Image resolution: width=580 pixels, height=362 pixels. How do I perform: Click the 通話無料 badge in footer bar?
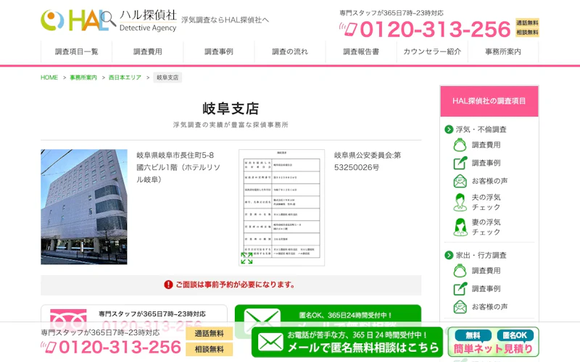tap(209, 334)
